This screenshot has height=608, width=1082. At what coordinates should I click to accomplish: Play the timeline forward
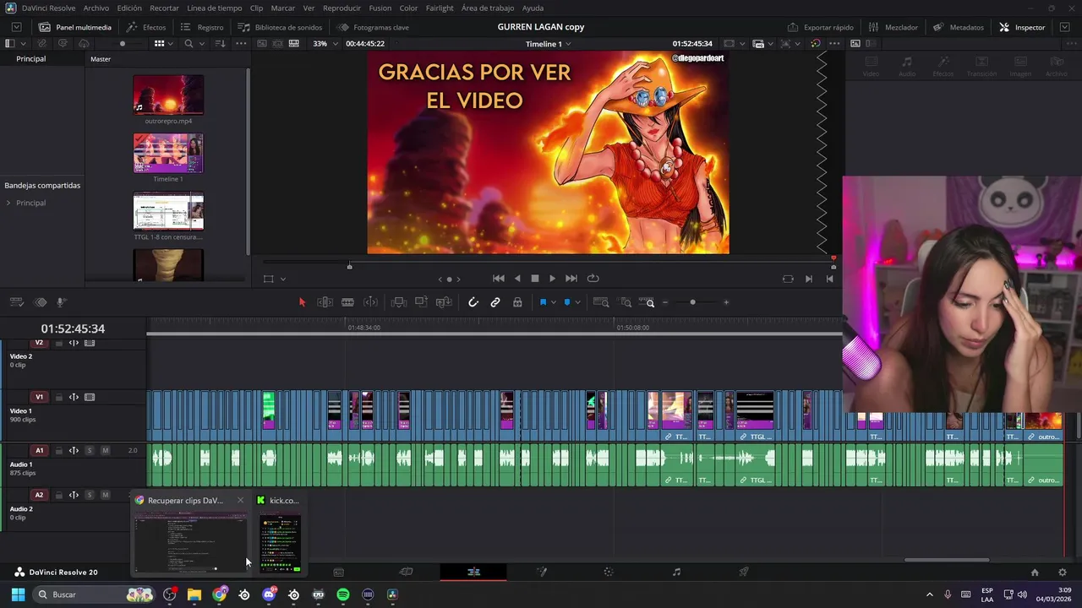pyautogui.click(x=552, y=279)
